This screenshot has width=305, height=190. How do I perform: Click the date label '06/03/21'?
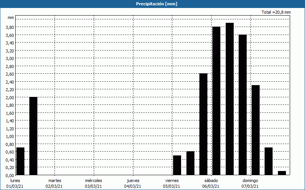(x=211, y=186)
